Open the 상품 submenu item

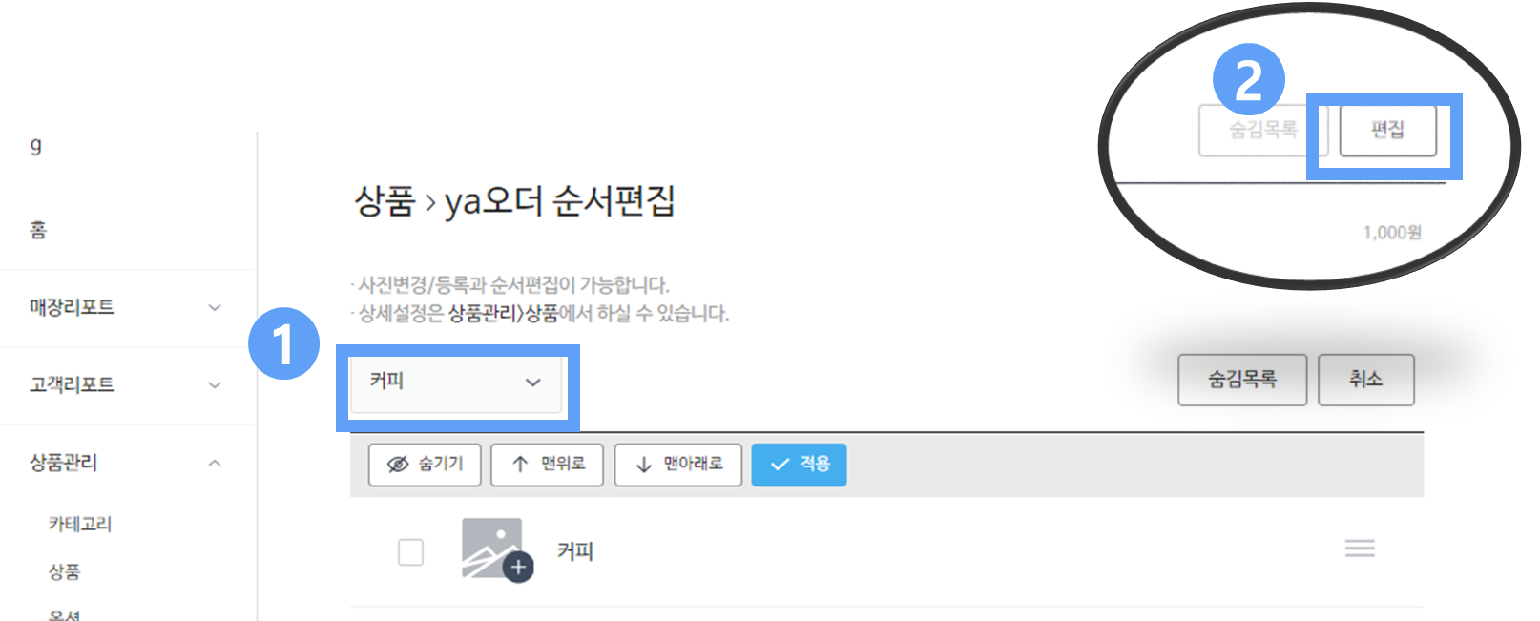[64, 571]
